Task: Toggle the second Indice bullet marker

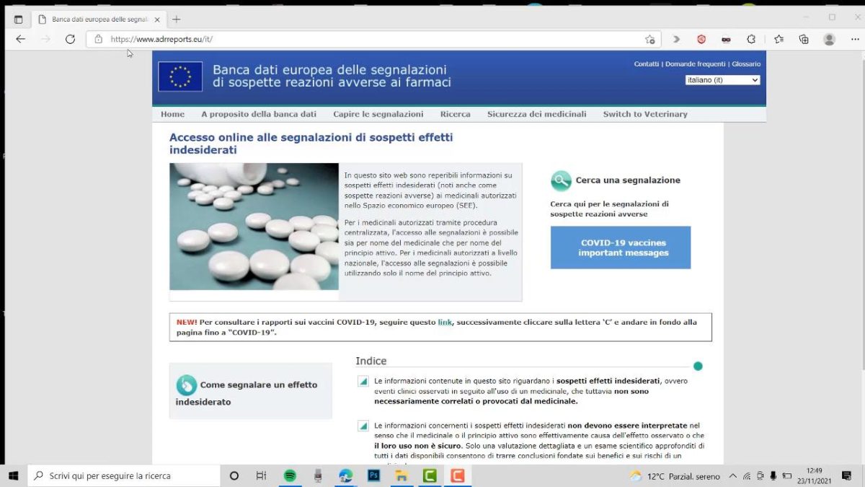Action: tap(363, 426)
